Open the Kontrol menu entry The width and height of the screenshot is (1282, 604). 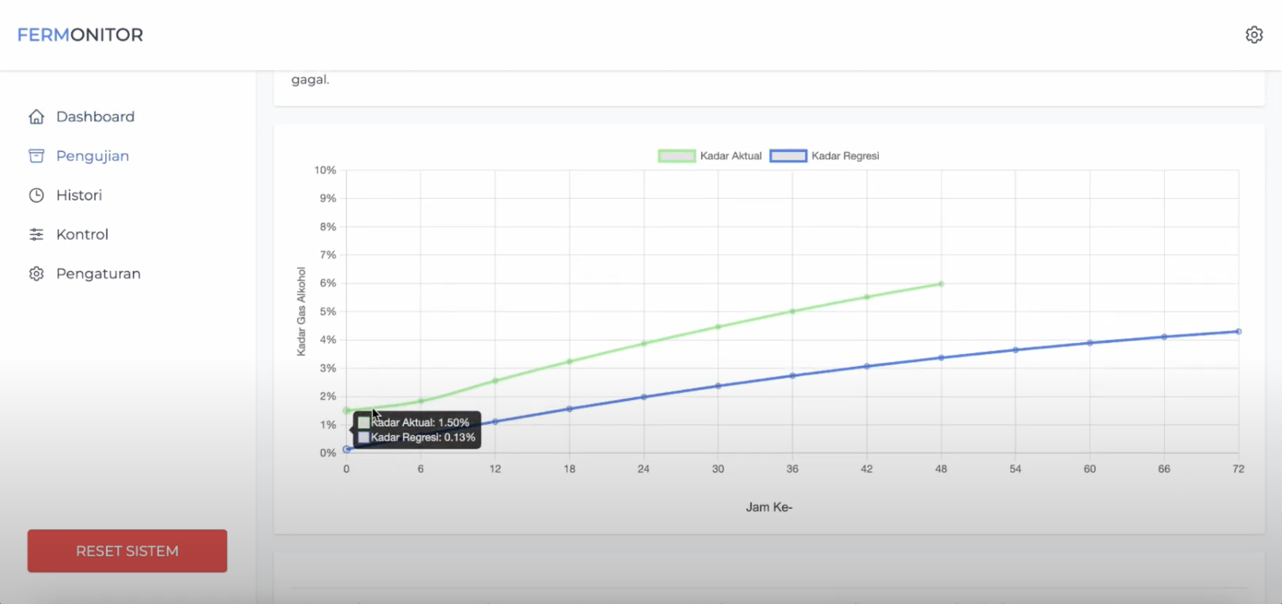(82, 234)
